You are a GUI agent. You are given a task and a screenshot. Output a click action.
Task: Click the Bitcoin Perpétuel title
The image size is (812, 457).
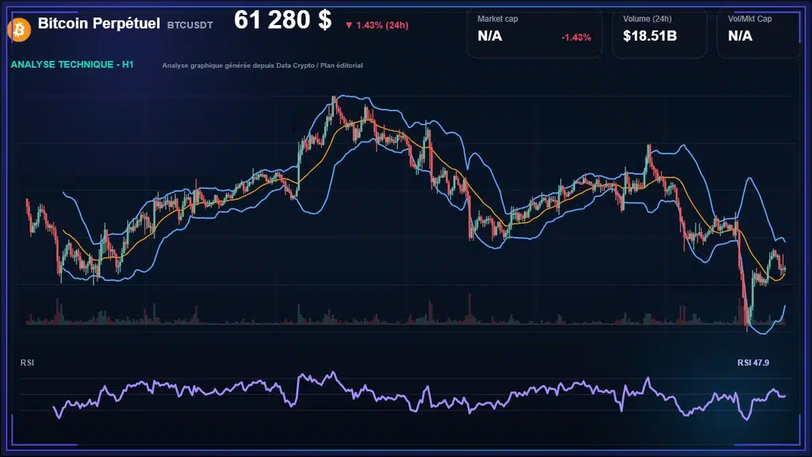pos(99,24)
